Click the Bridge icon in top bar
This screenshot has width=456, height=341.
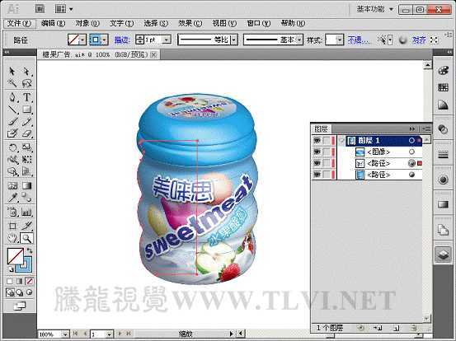pyautogui.click(x=40, y=9)
